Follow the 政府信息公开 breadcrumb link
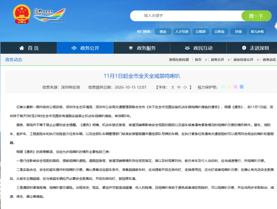Screen dimensions: 277x209 click(243, 60)
